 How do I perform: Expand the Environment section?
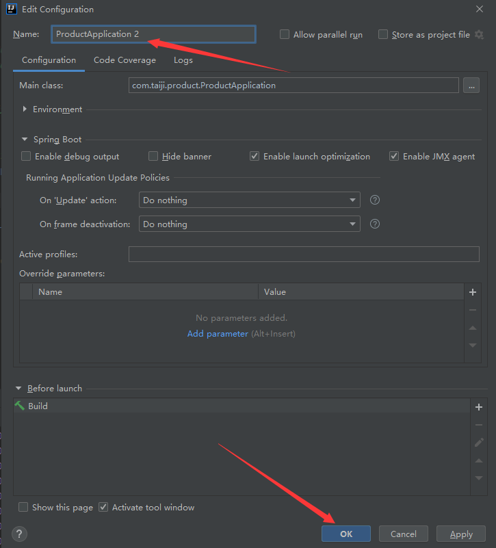point(25,109)
